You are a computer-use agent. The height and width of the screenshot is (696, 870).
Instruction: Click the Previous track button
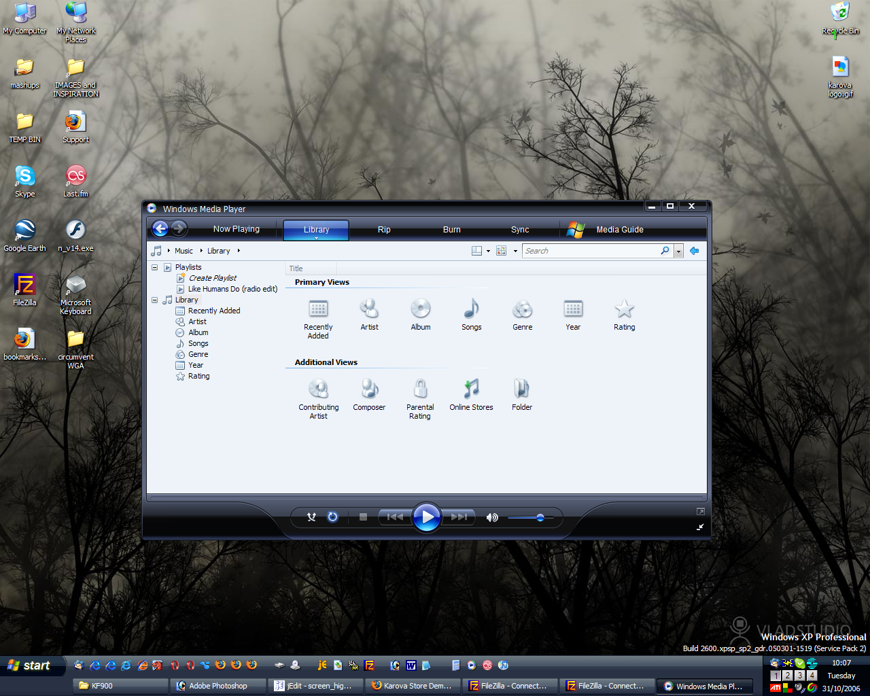(395, 517)
